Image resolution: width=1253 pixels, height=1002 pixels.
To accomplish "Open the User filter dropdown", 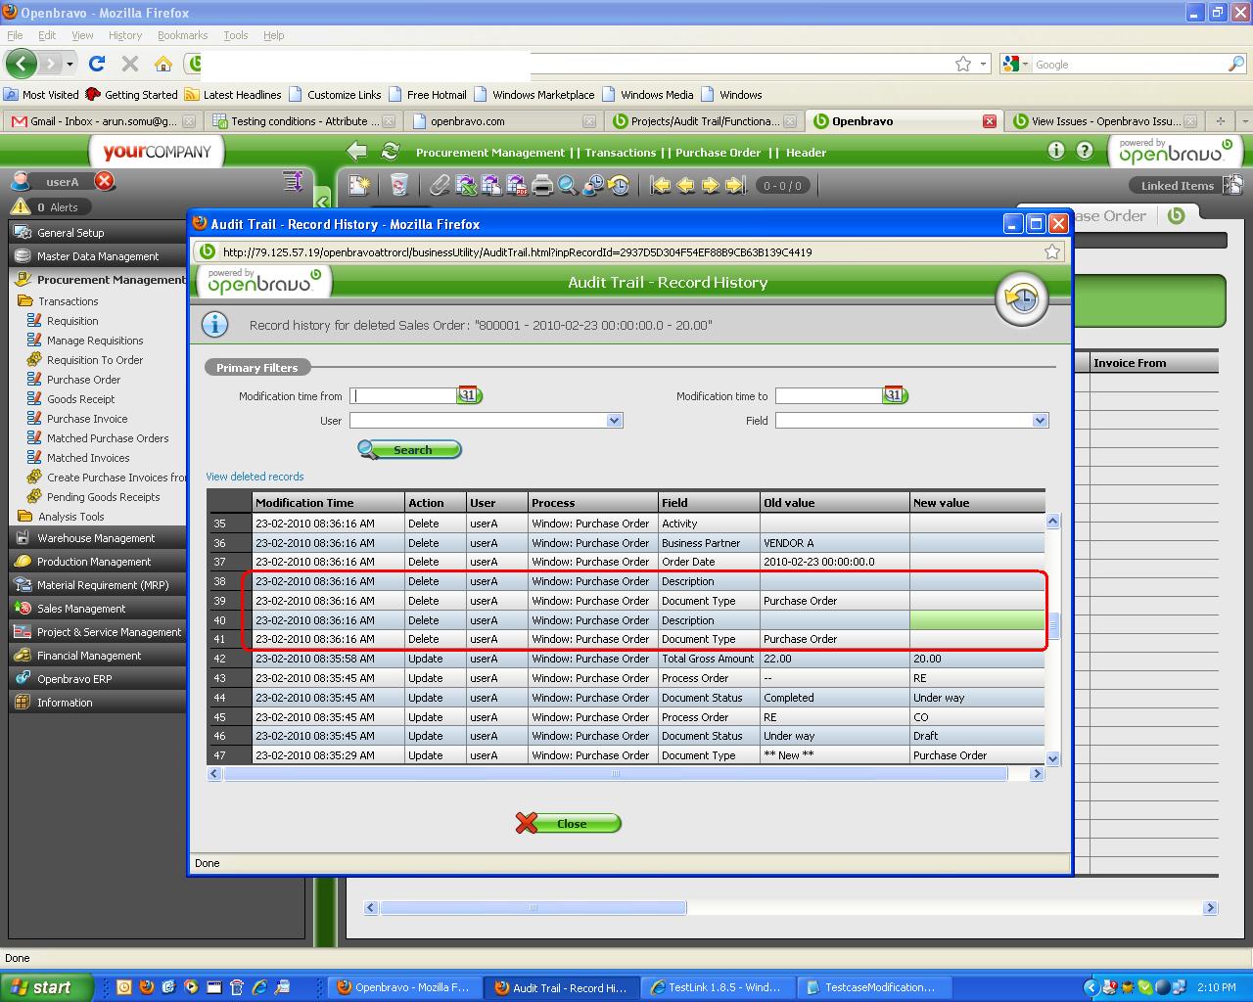I will [614, 421].
